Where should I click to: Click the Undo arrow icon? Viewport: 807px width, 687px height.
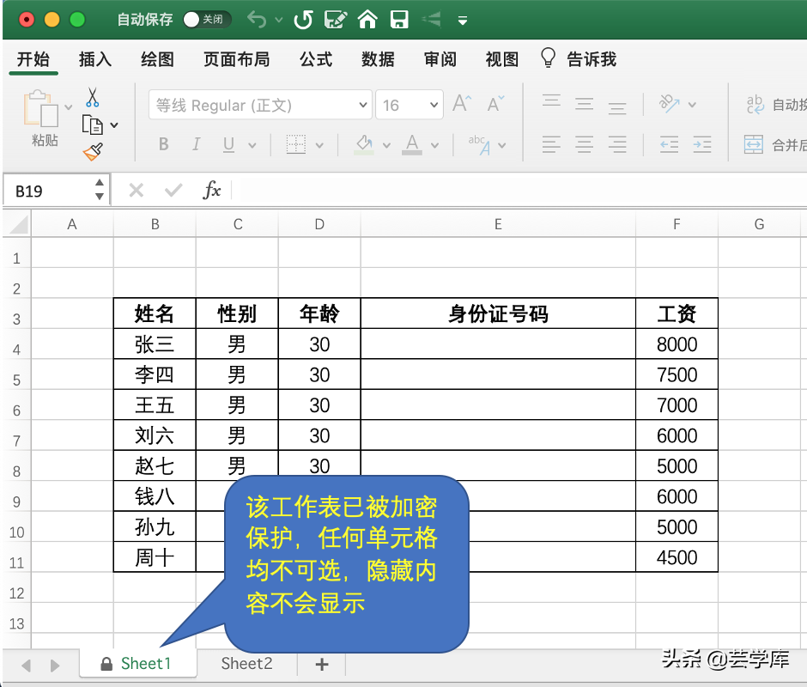point(257,20)
